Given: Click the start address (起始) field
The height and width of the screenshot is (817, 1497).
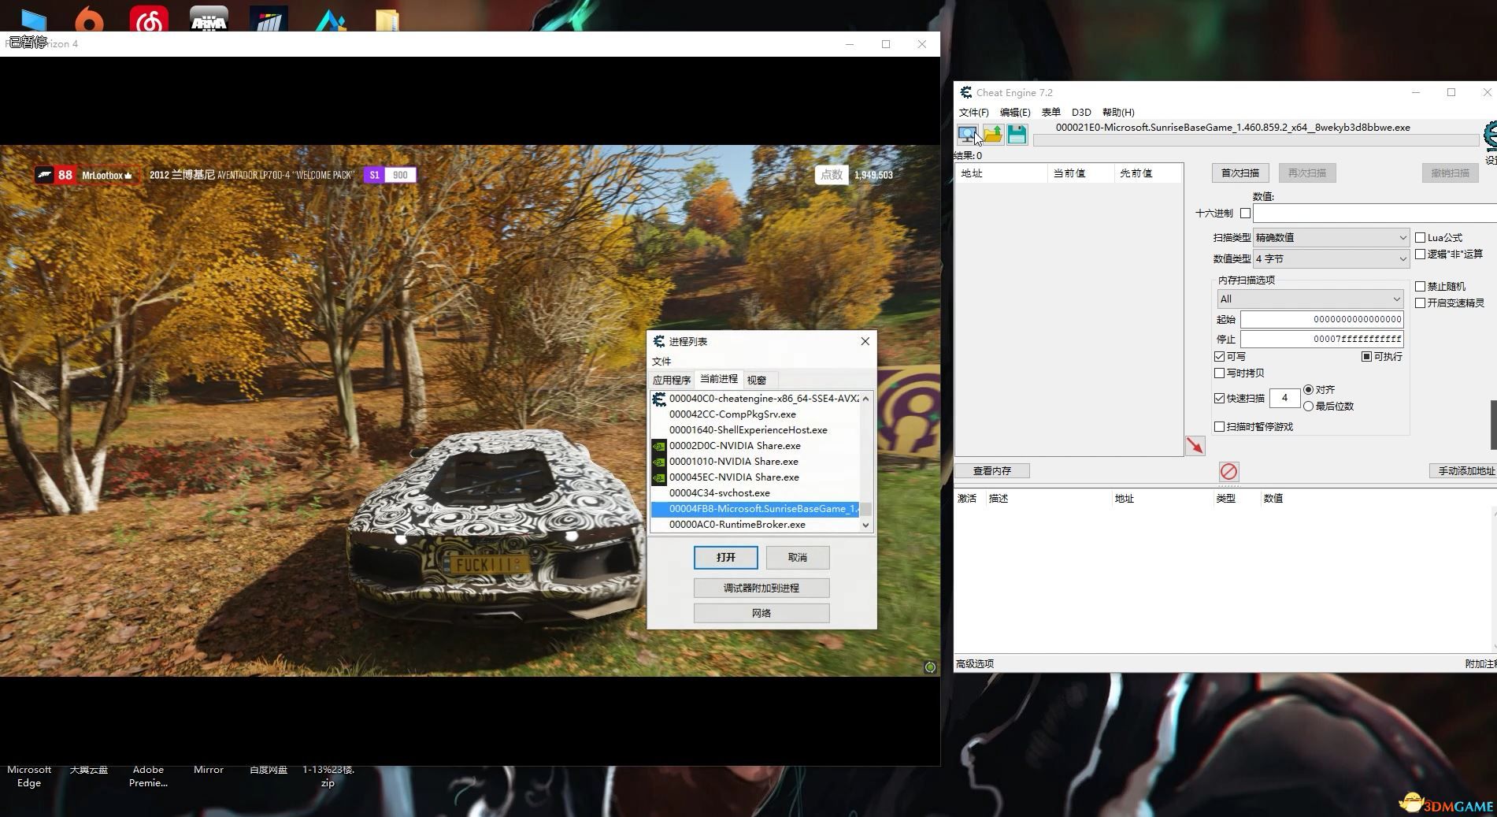Looking at the screenshot, I should click(x=1321, y=319).
